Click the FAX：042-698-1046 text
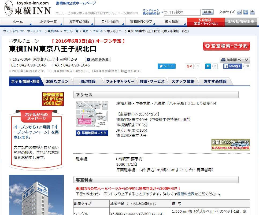Image resolution: width=259 pixels, height=215 pixels. pyautogui.click(x=71, y=65)
